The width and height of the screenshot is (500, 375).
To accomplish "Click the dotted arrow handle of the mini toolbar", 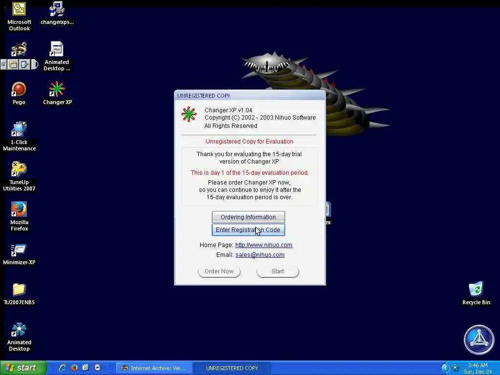I will 35,65.
